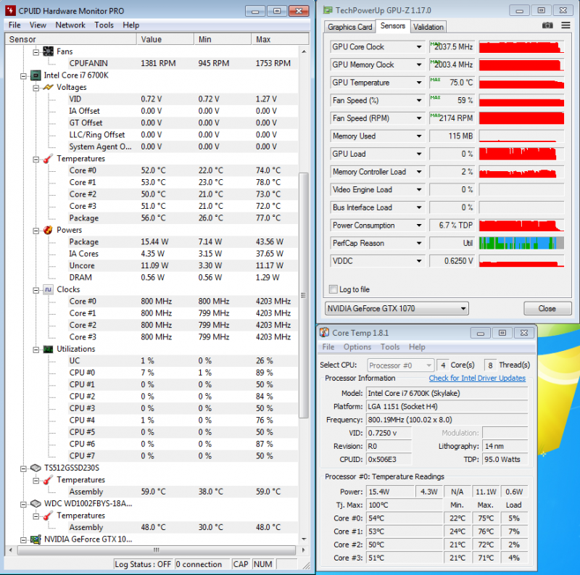Click the TS512GSSD230S drive icon
580x575 pixels.
(36, 468)
